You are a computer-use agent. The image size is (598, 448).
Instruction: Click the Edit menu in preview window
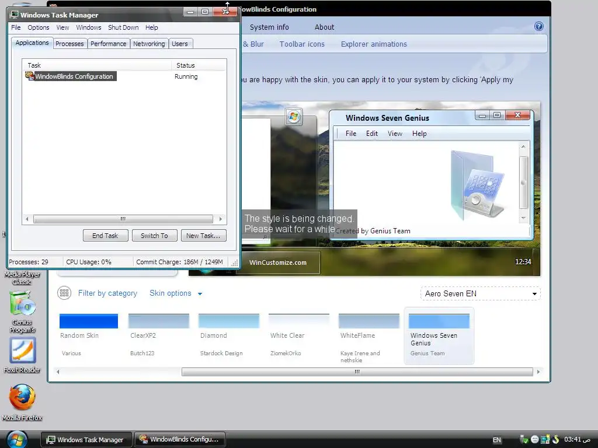(372, 134)
